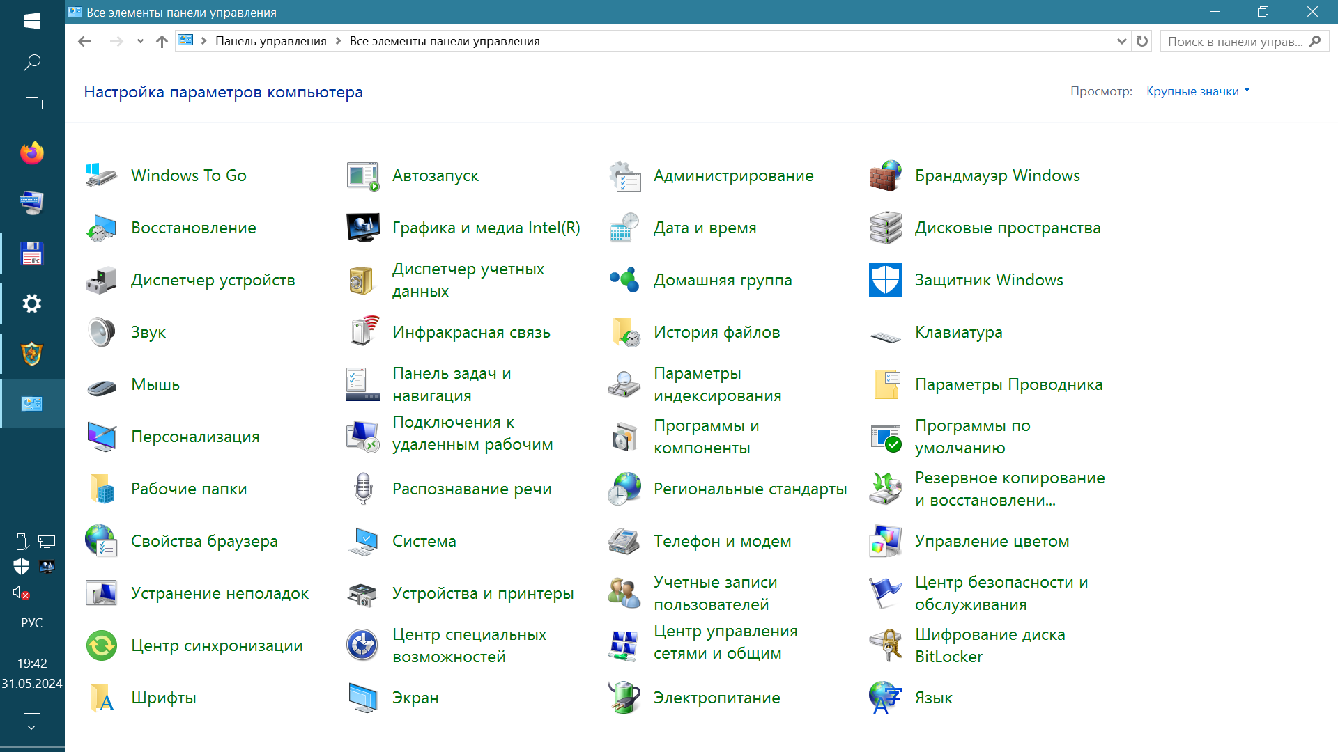This screenshot has width=1338, height=752.
Task: Click the Панель управления breadcrumb
Action: pos(270,41)
